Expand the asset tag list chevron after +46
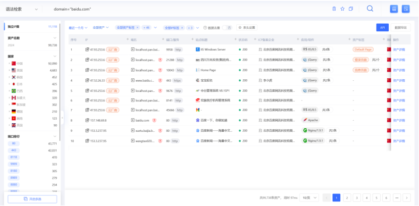The width and height of the screenshot is (419, 206). click(155, 28)
